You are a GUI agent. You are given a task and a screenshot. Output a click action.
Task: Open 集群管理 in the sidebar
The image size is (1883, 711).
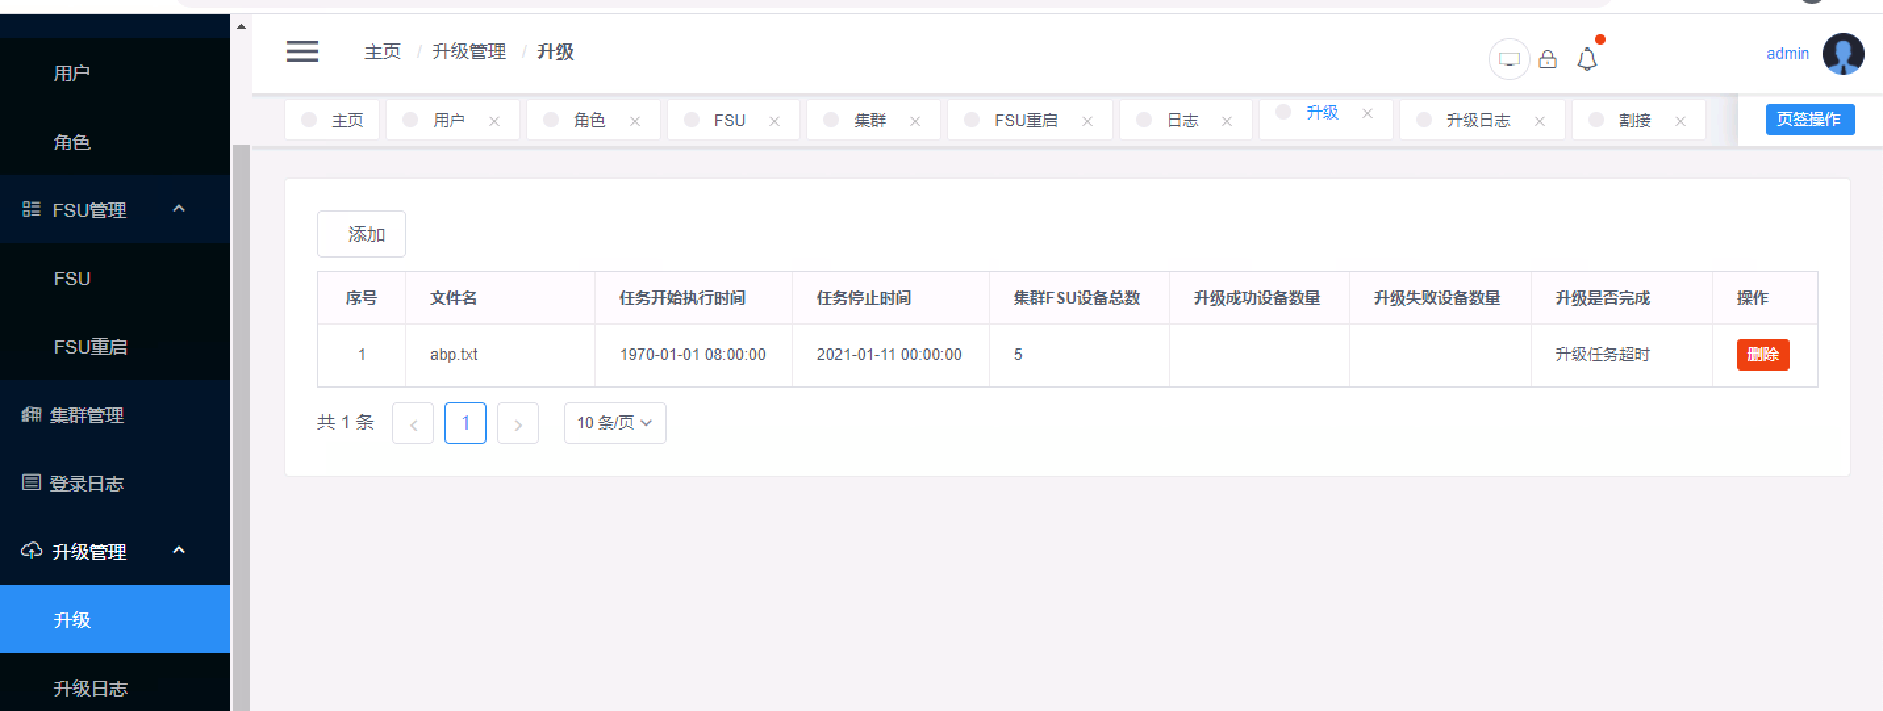[x=115, y=415]
